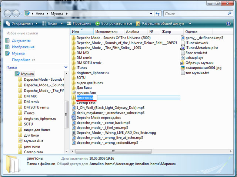Select the iTunesMetadata.plist file icon
The width and height of the screenshot is (237, 177).
point(183,48)
